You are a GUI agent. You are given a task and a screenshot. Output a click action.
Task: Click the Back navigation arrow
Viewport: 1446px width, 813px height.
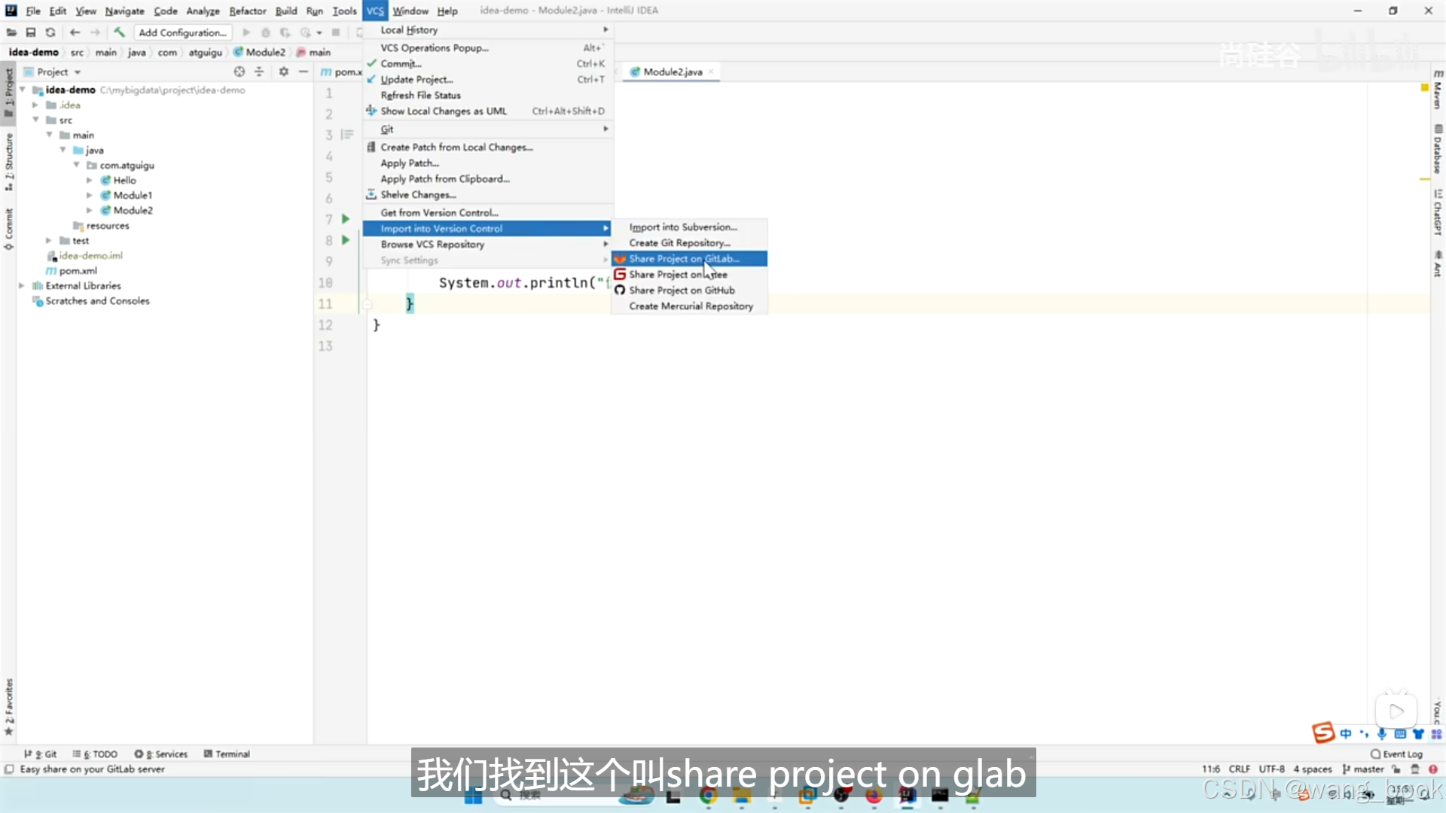click(75, 32)
